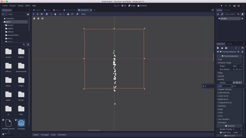This screenshot has height=138, width=246.
Task: Select the icon.png file thumbnail
Action: click(x=21, y=125)
